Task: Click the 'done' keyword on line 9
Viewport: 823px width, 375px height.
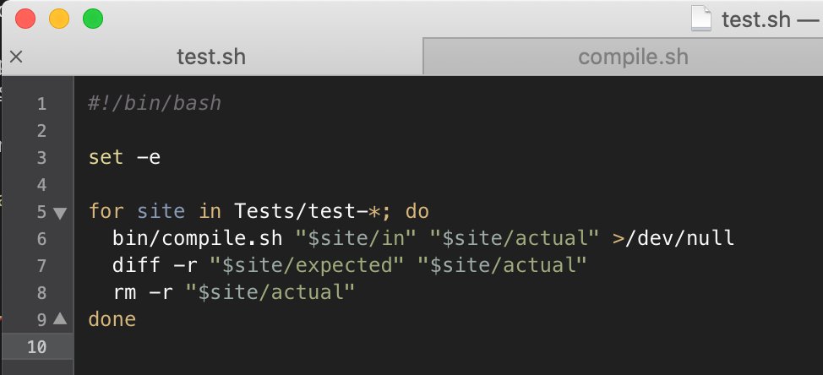Action: (112, 319)
